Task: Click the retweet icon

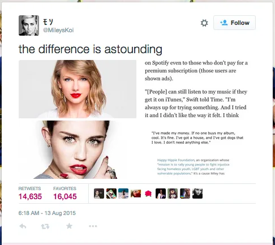Action: tap(45, 226)
